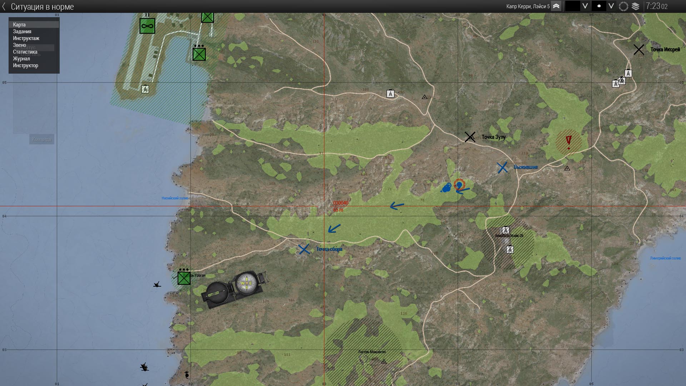
Task: Click the triangle summit icon below Выжившие road
Action: [567, 168]
